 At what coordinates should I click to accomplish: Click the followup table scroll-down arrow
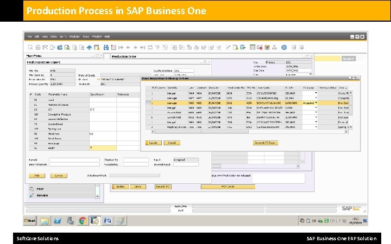[351, 127]
